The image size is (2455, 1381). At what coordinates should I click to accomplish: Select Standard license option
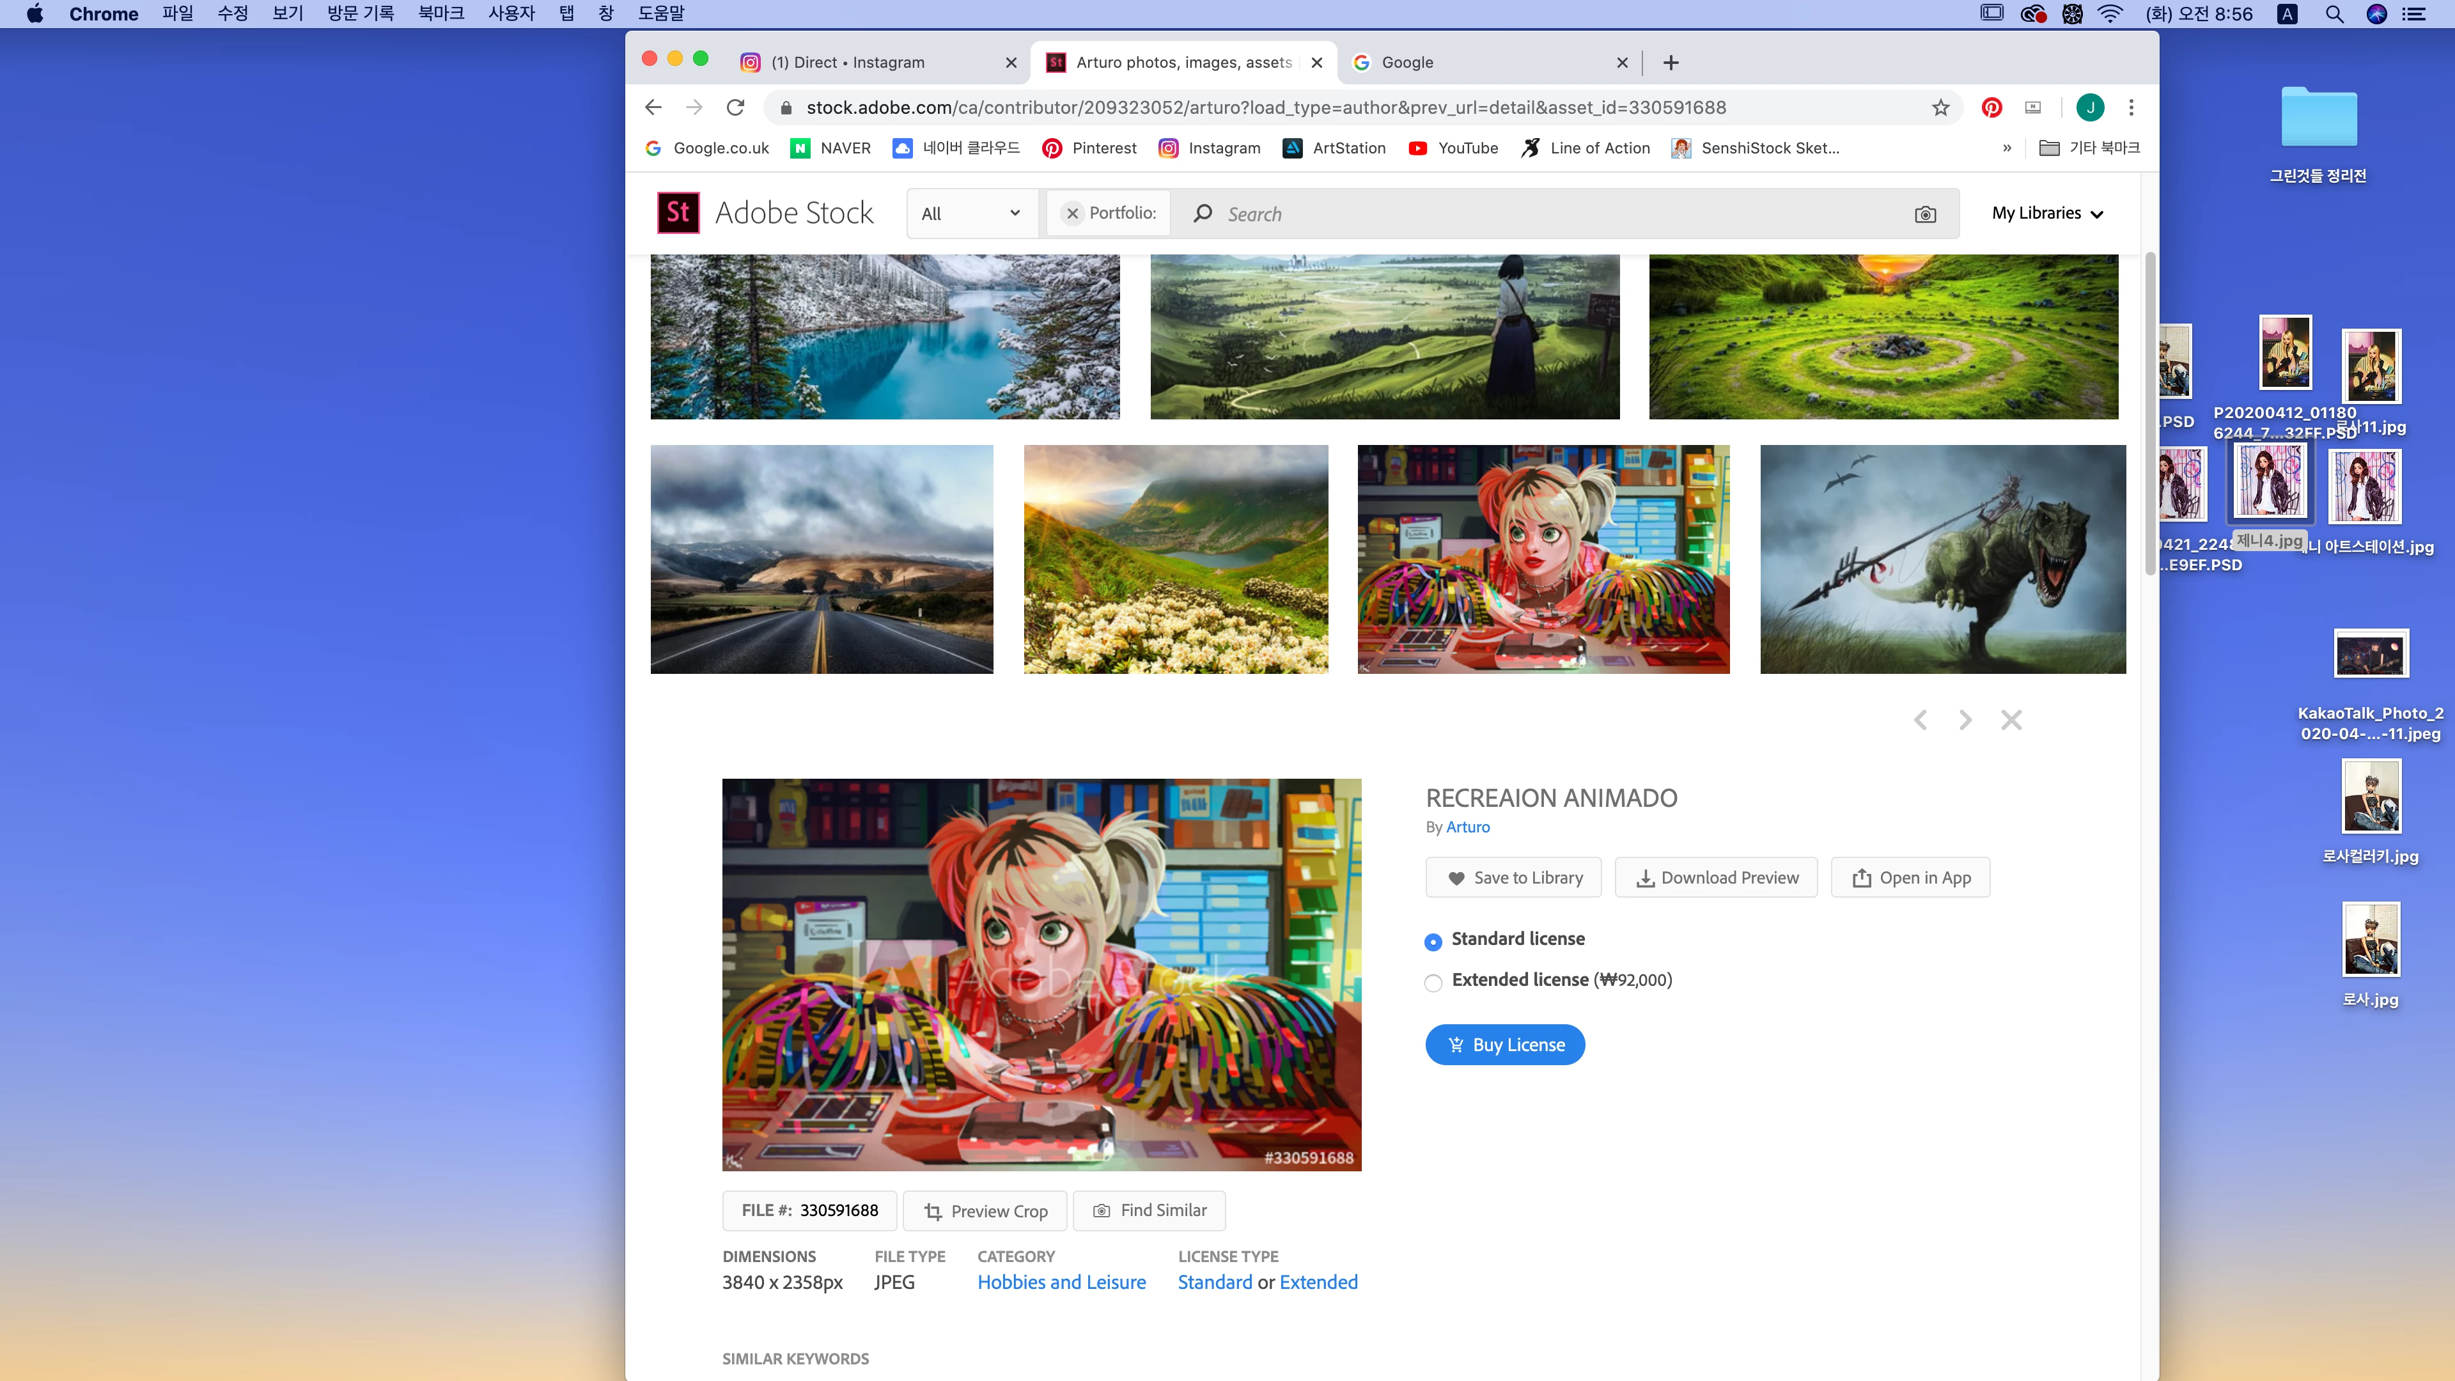[x=1432, y=942]
